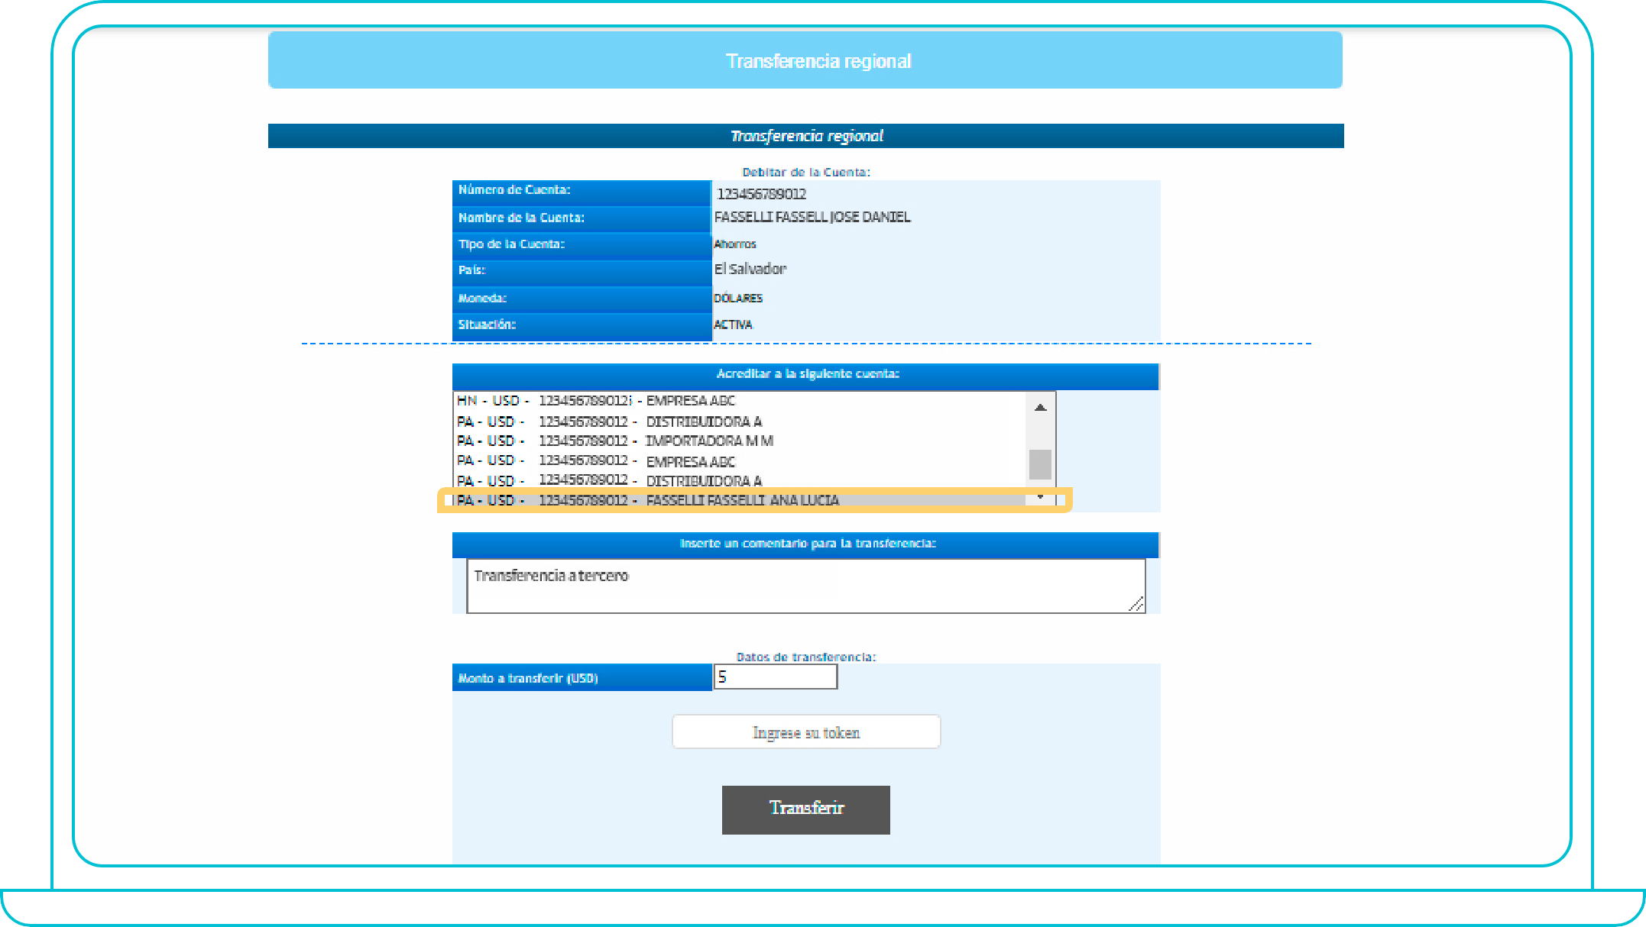Image resolution: width=1646 pixels, height=927 pixels.
Task: Click the comment box resize handle
Action: tap(1136, 604)
